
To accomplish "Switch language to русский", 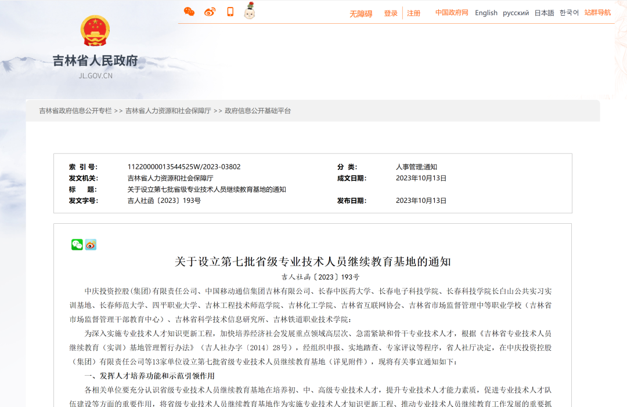I will pos(516,13).
